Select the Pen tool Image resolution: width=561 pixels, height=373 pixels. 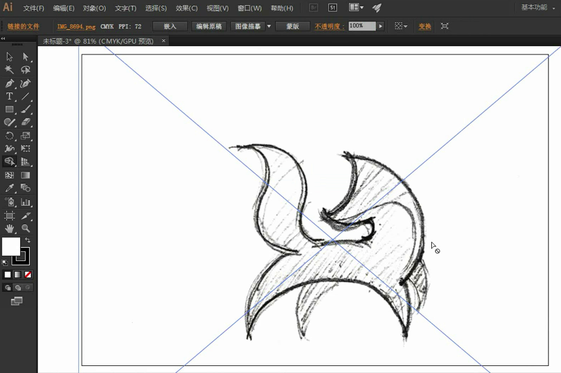click(9, 84)
